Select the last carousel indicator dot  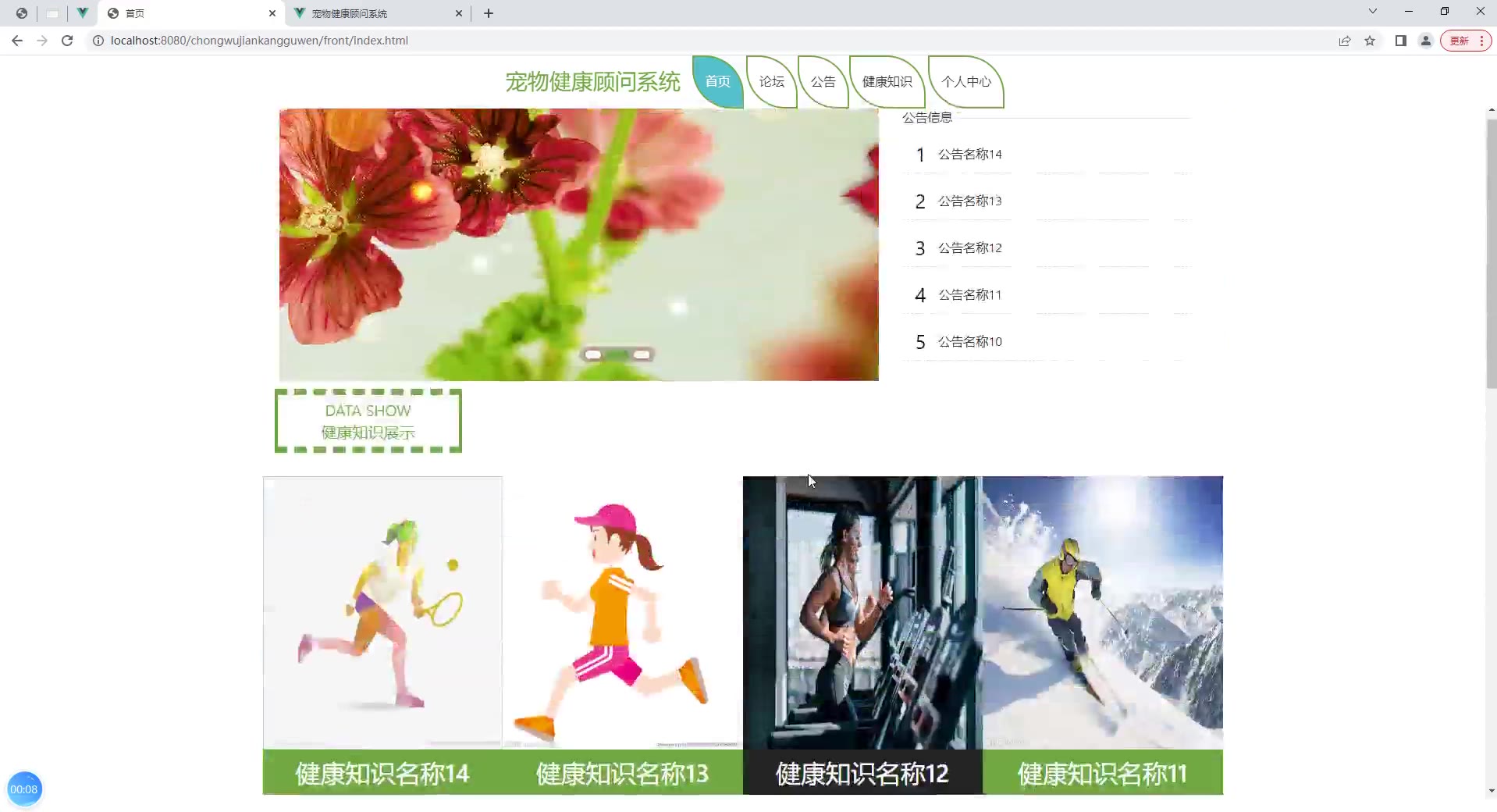pyautogui.click(x=642, y=354)
